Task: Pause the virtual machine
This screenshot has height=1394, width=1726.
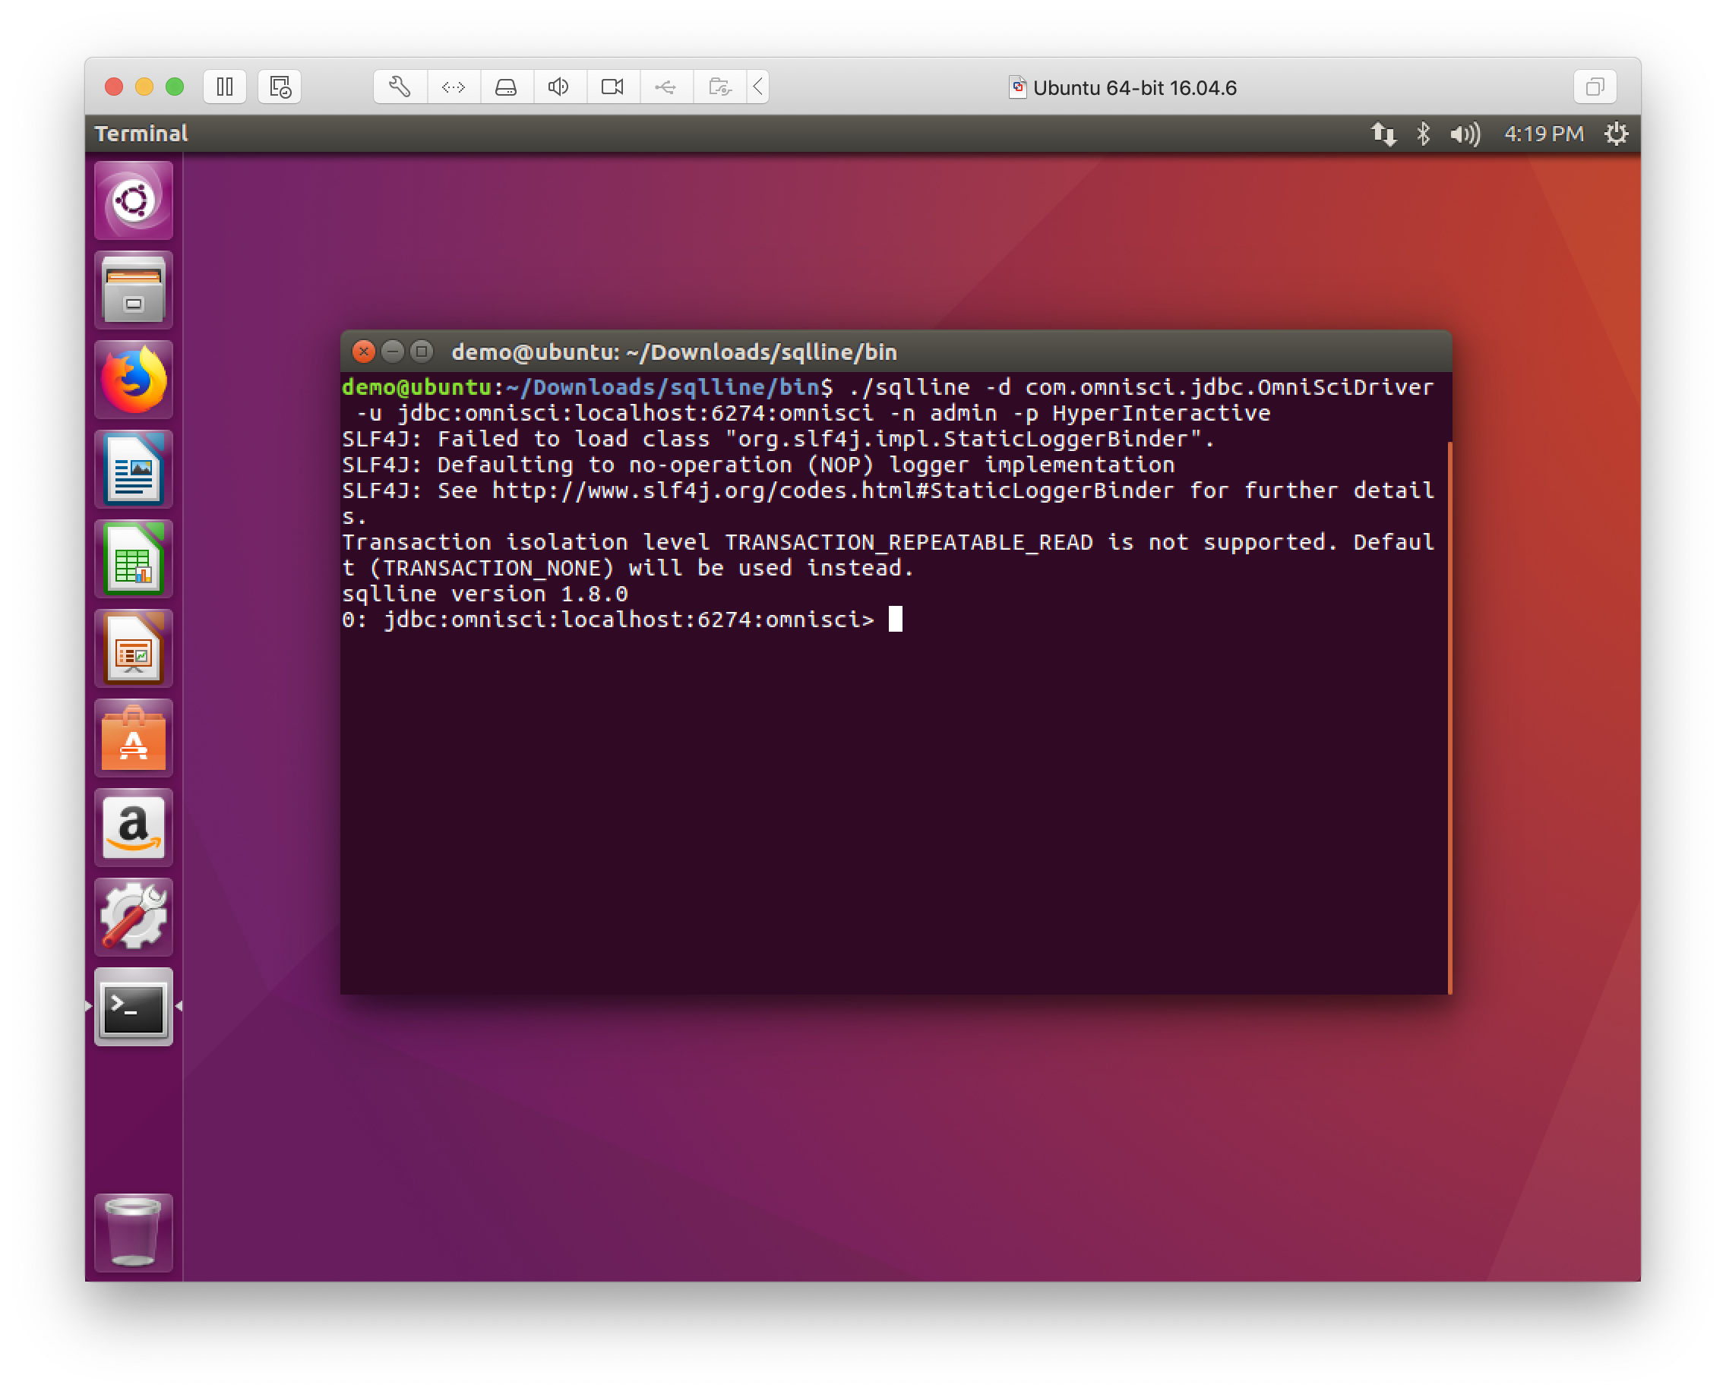Action: click(225, 87)
